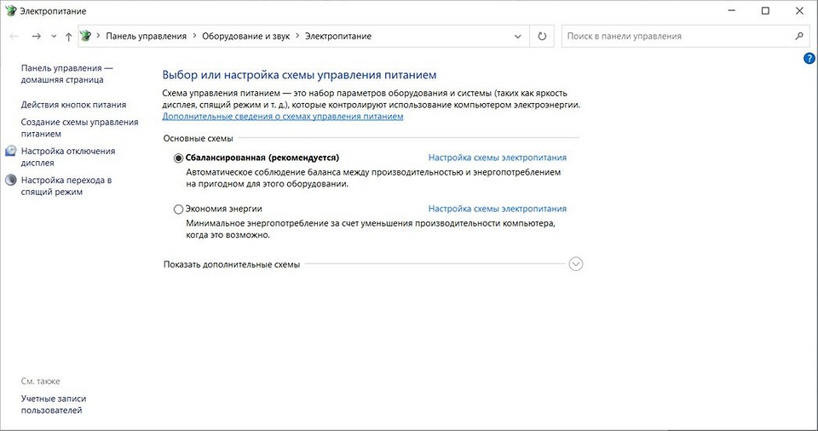Click the sleep mode moon icon

tap(11, 180)
